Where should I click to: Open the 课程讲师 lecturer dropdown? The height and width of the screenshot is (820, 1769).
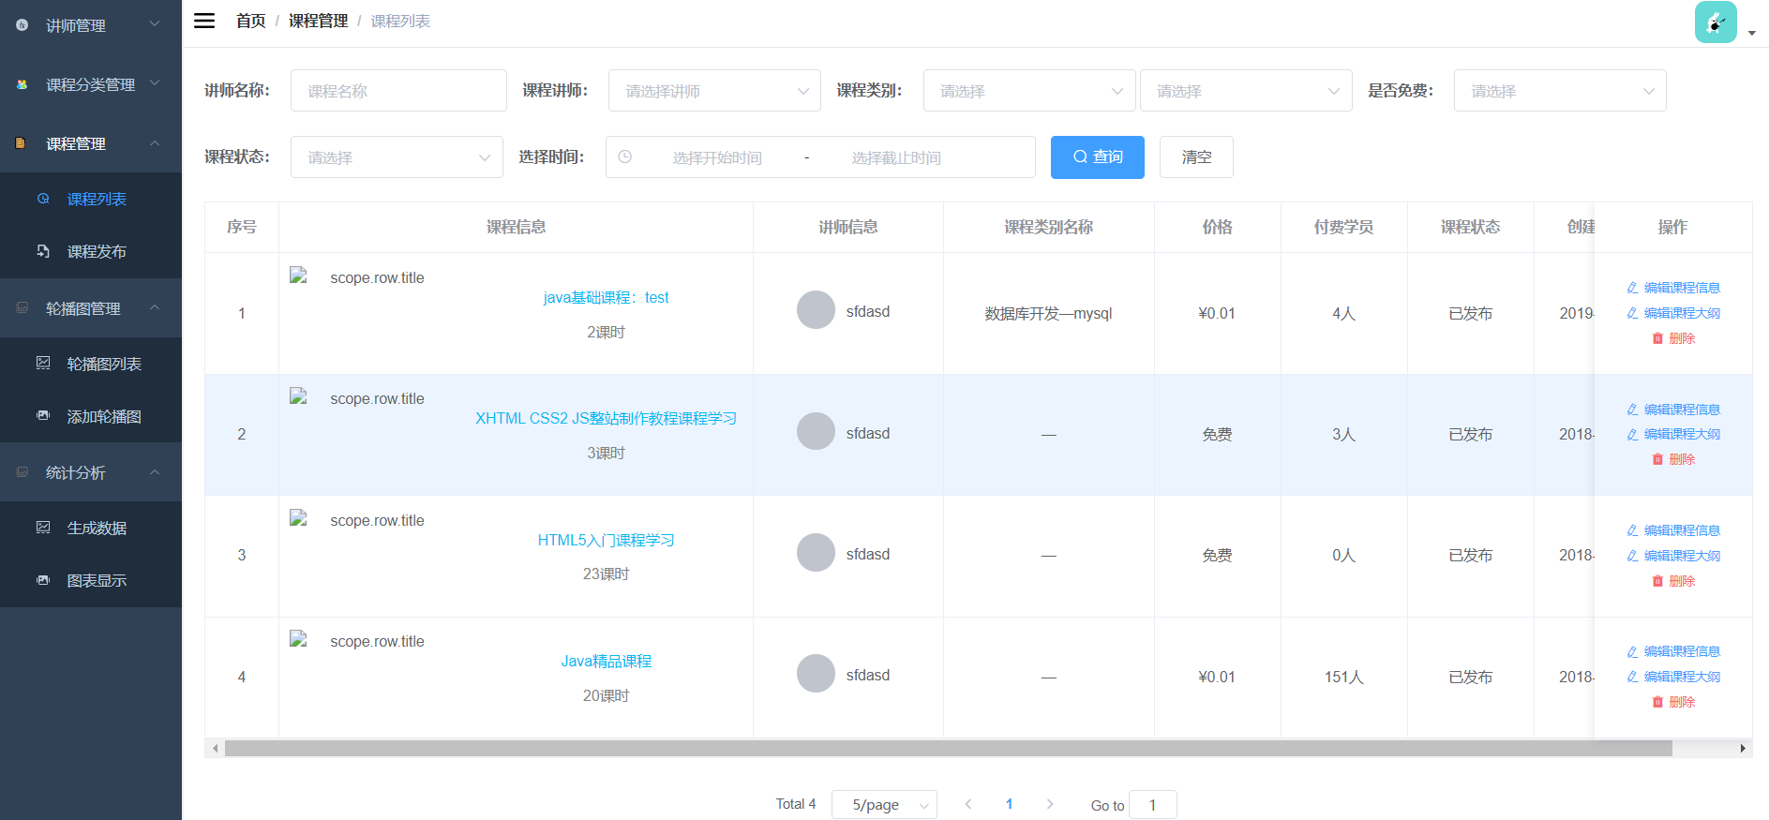[x=714, y=91]
